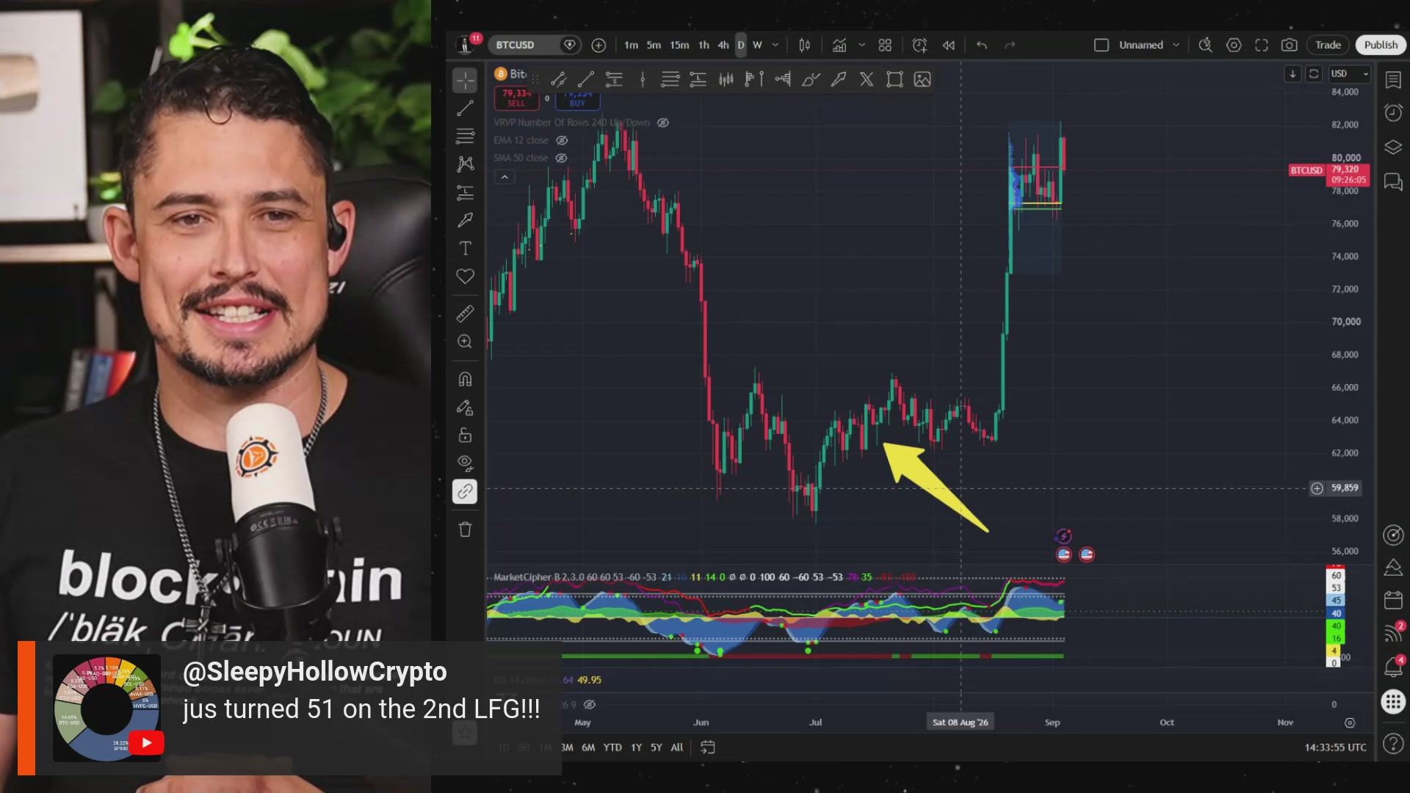Remove all drawings with trash icon

pos(465,529)
